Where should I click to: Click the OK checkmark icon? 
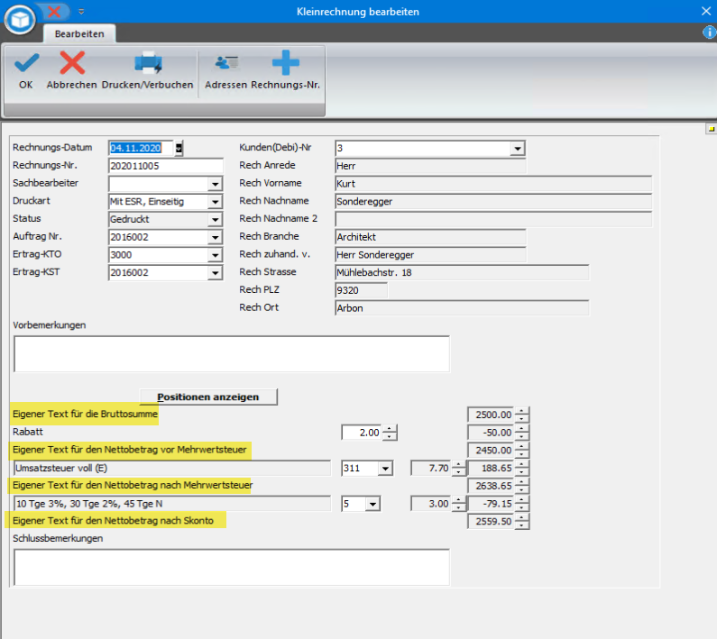coord(26,63)
